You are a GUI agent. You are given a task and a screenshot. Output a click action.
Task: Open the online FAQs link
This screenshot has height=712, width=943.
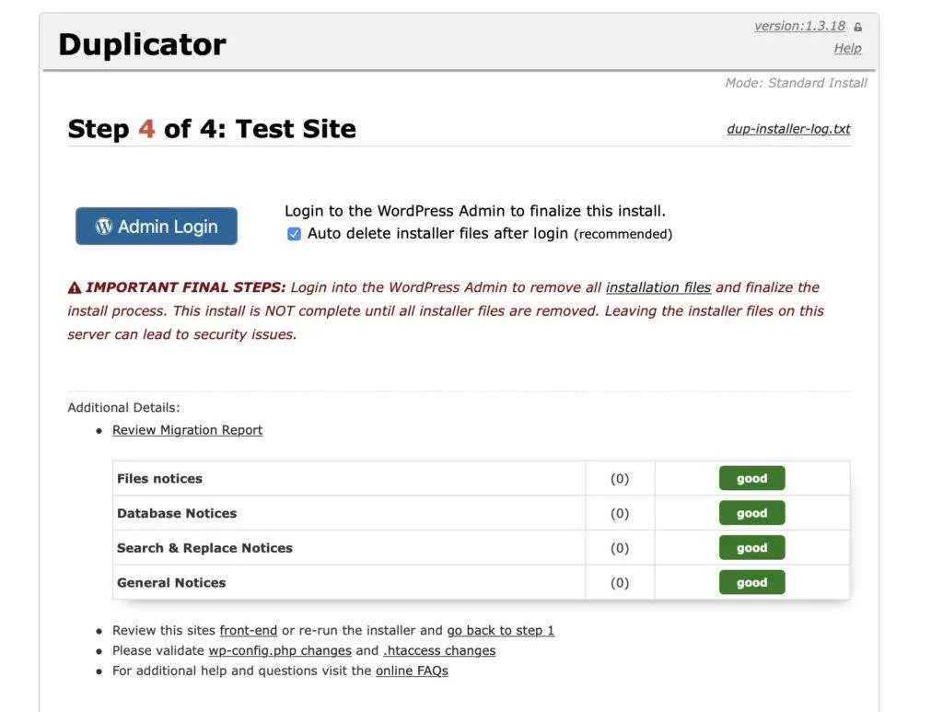click(x=412, y=671)
